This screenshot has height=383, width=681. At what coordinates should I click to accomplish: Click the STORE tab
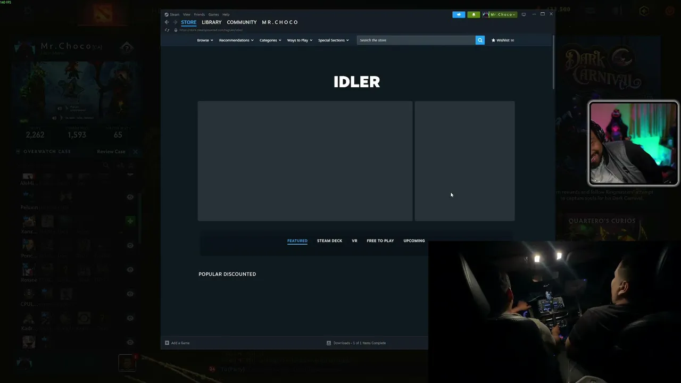pyautogui.click(x=189, y=22)
